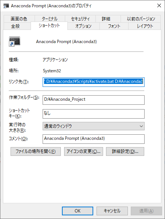Switch to the 画面の色 tab
The width and height of the screenshot is (165, 219).
tap(19, 19)
